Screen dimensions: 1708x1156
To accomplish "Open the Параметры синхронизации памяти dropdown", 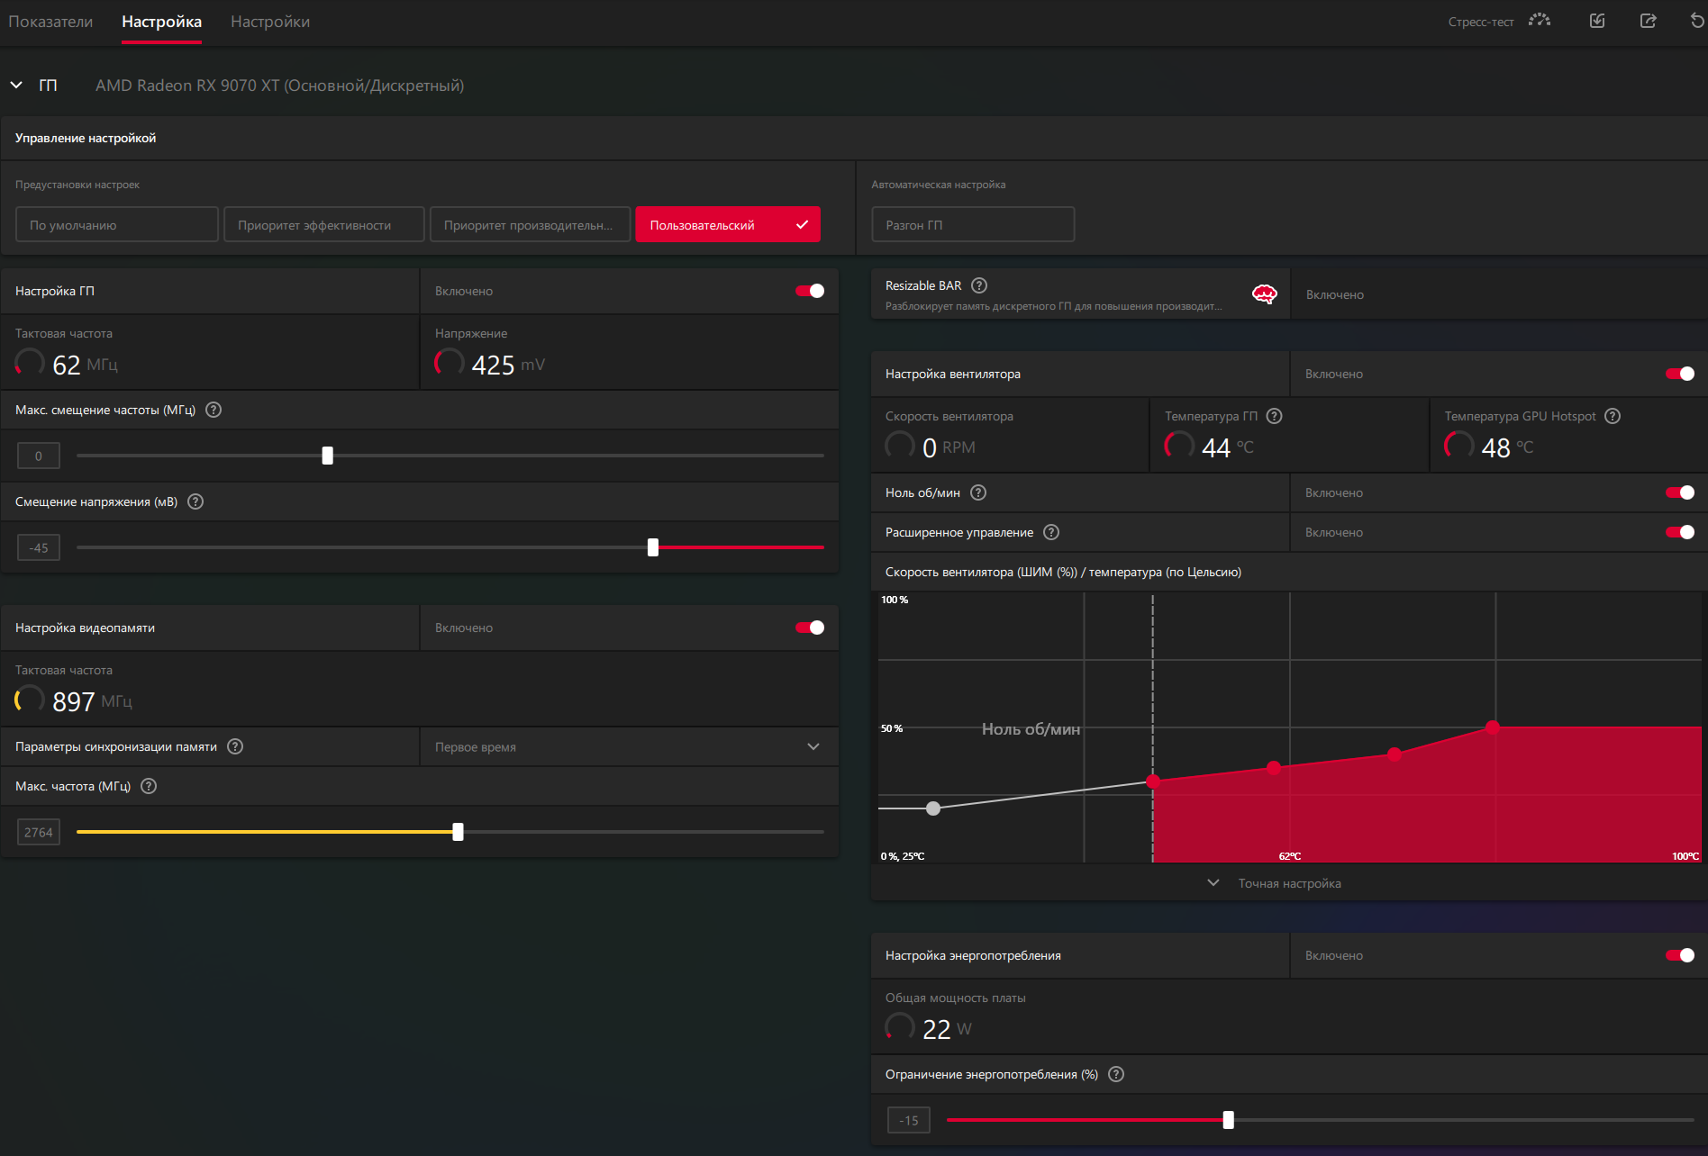I will click(x=629, y=746).
